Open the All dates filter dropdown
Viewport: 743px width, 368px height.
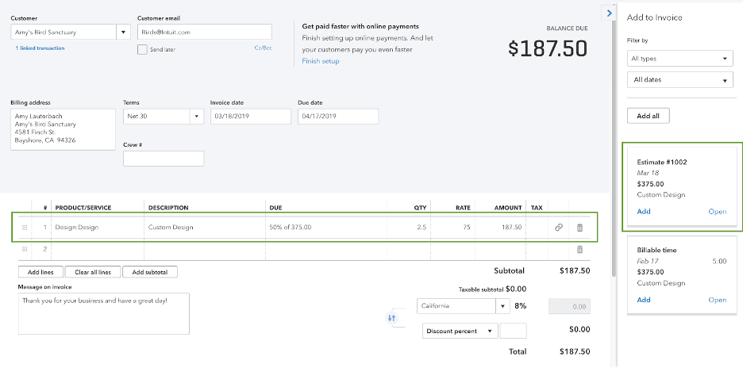(679, 80)
